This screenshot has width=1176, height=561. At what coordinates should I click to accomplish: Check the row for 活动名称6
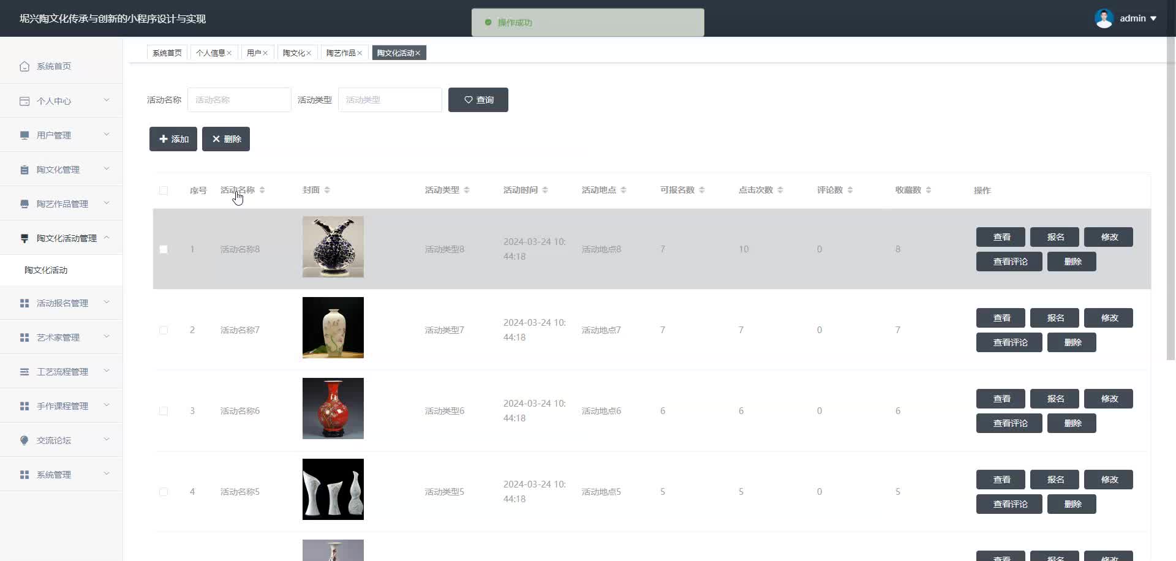(164, 411)
